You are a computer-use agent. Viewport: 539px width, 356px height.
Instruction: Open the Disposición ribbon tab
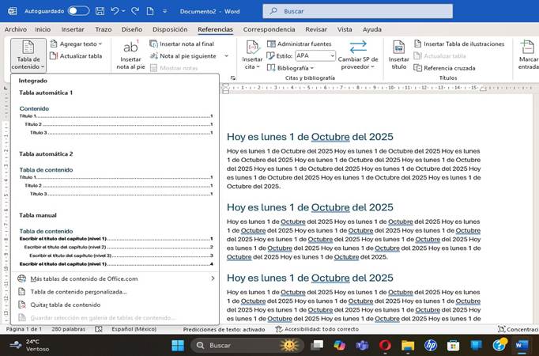pos(170,29)
